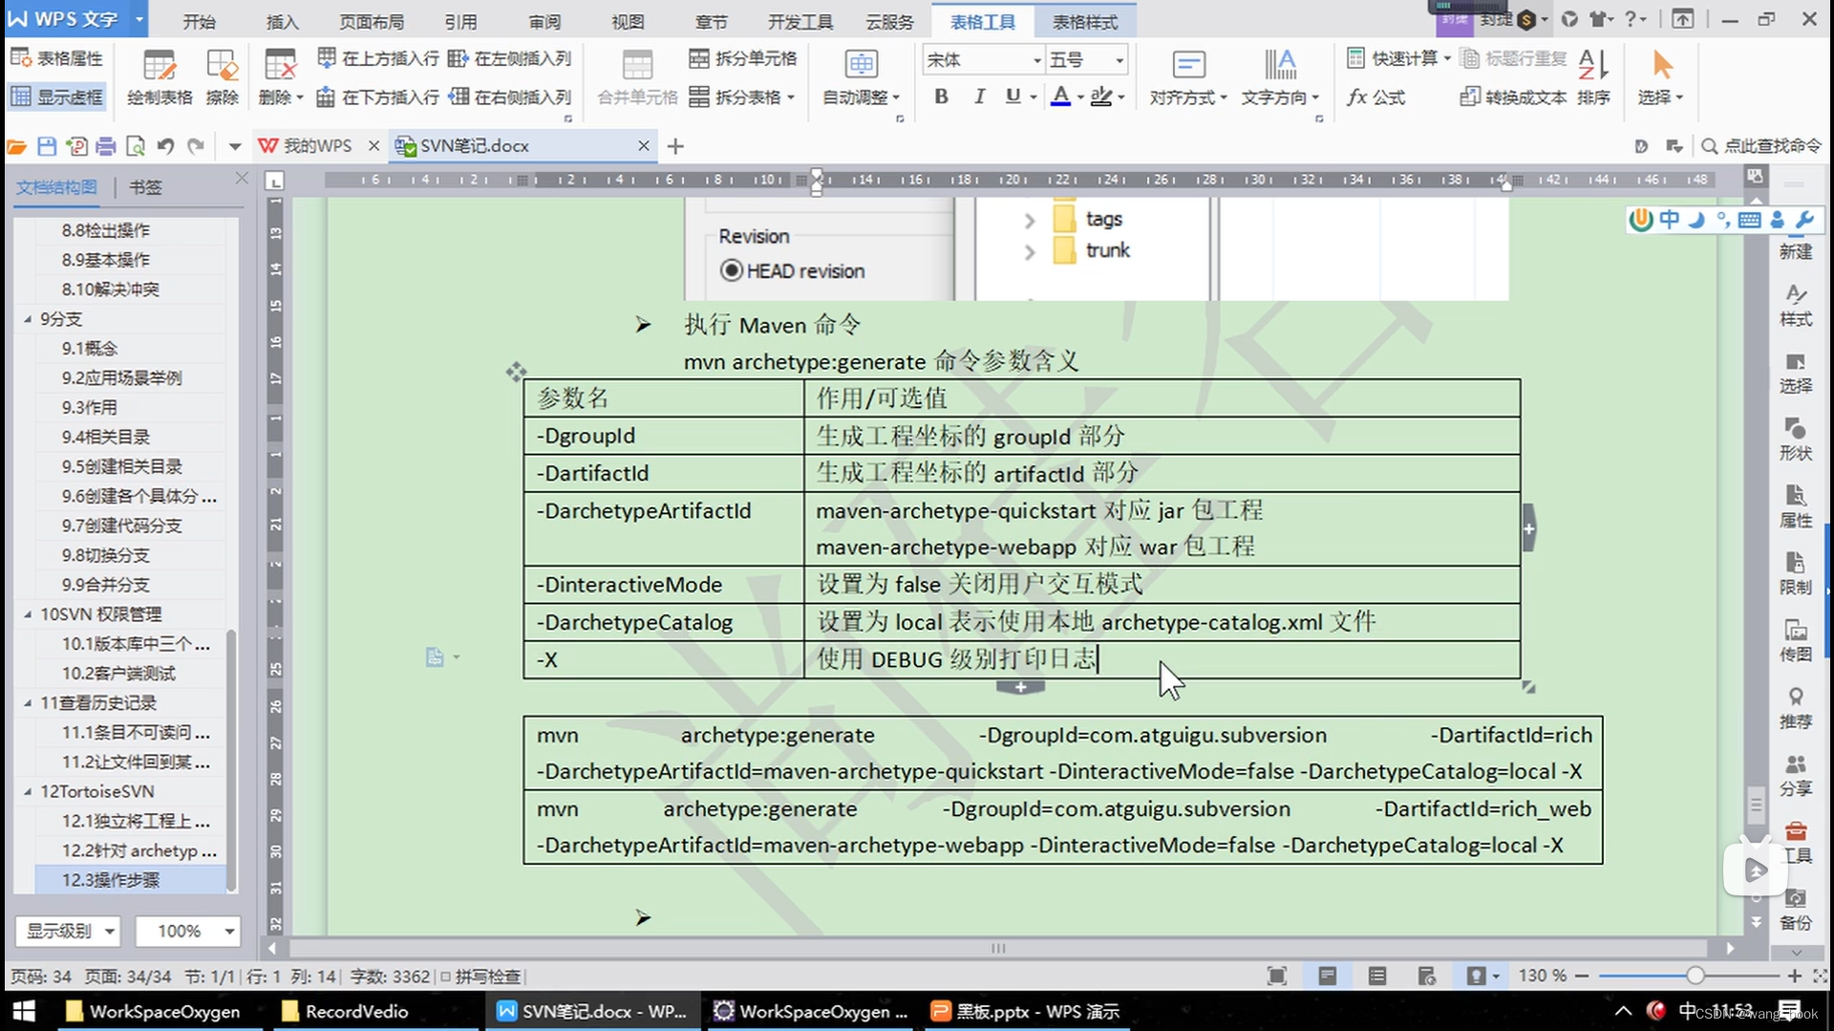Click the add row plus below table
Viewport: 1834px width, 1031px height.
(x=1020, y=687)
